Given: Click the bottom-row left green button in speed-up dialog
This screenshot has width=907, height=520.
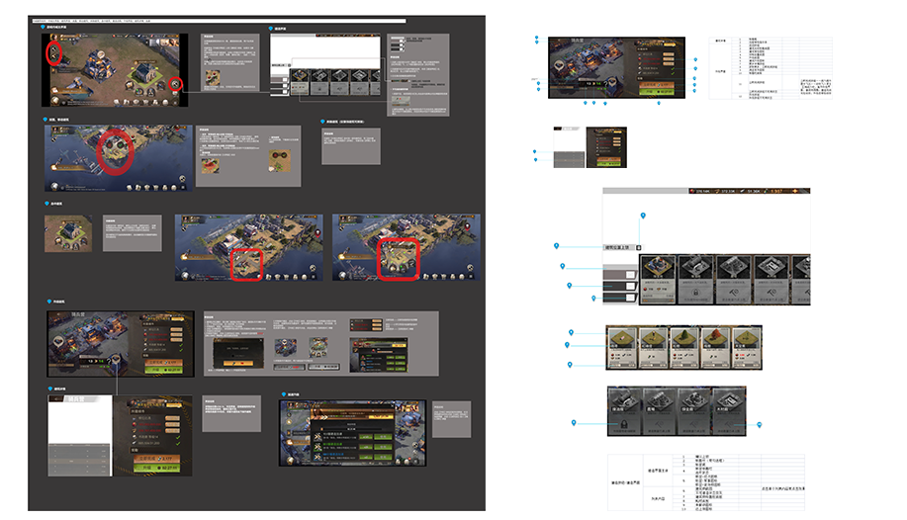Looking at the screenshot, I should [366, 457].
